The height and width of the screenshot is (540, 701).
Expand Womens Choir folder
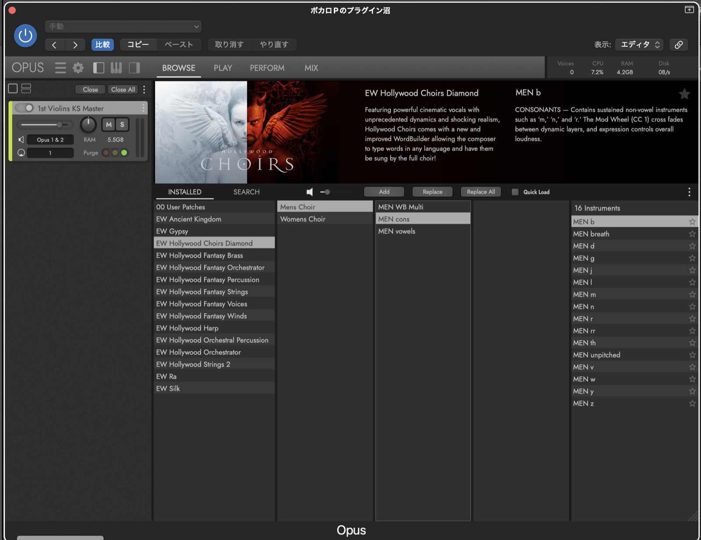pos(325,219)
